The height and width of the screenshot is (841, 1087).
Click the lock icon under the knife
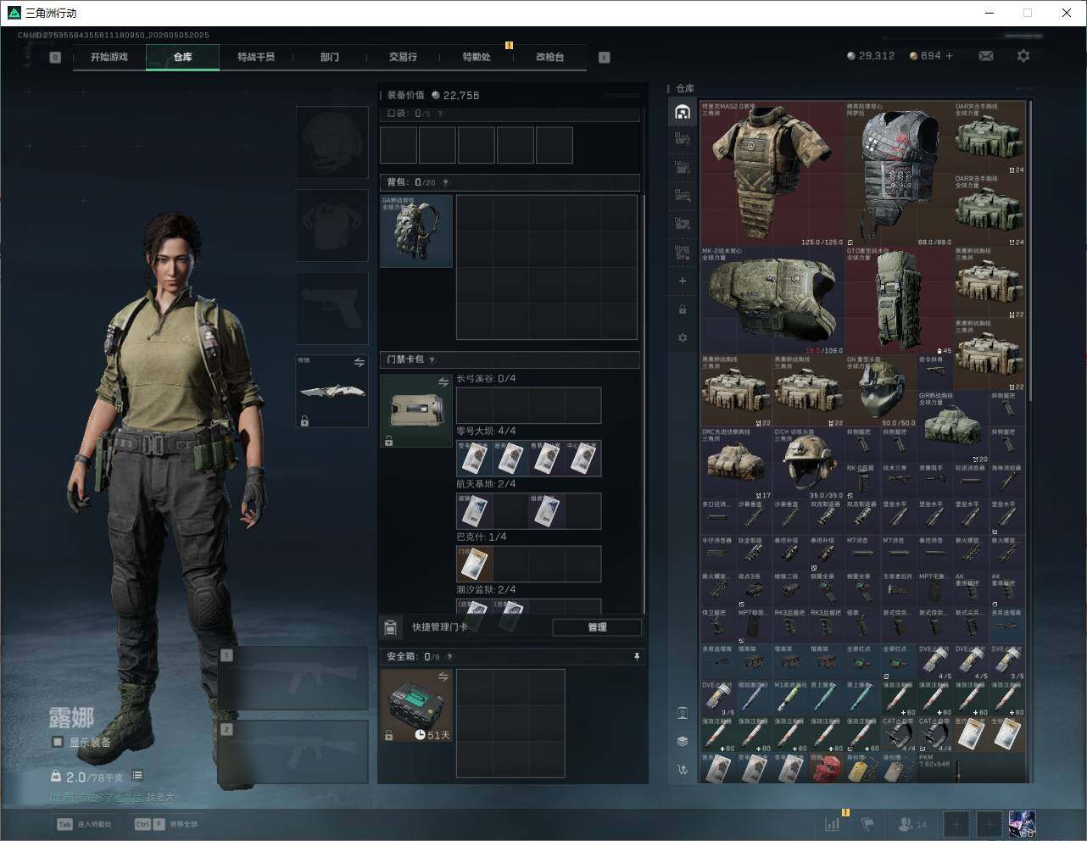304,420
